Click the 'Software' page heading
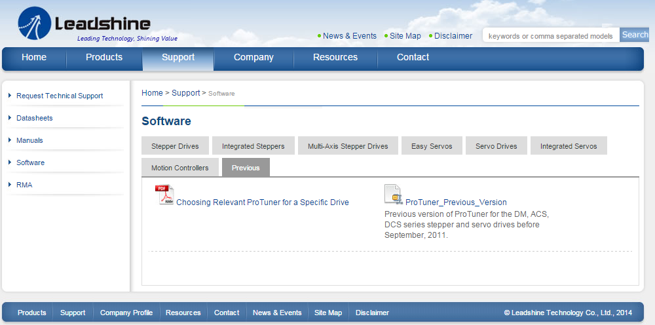Viewport: 655px width, 325px height. 166,121
